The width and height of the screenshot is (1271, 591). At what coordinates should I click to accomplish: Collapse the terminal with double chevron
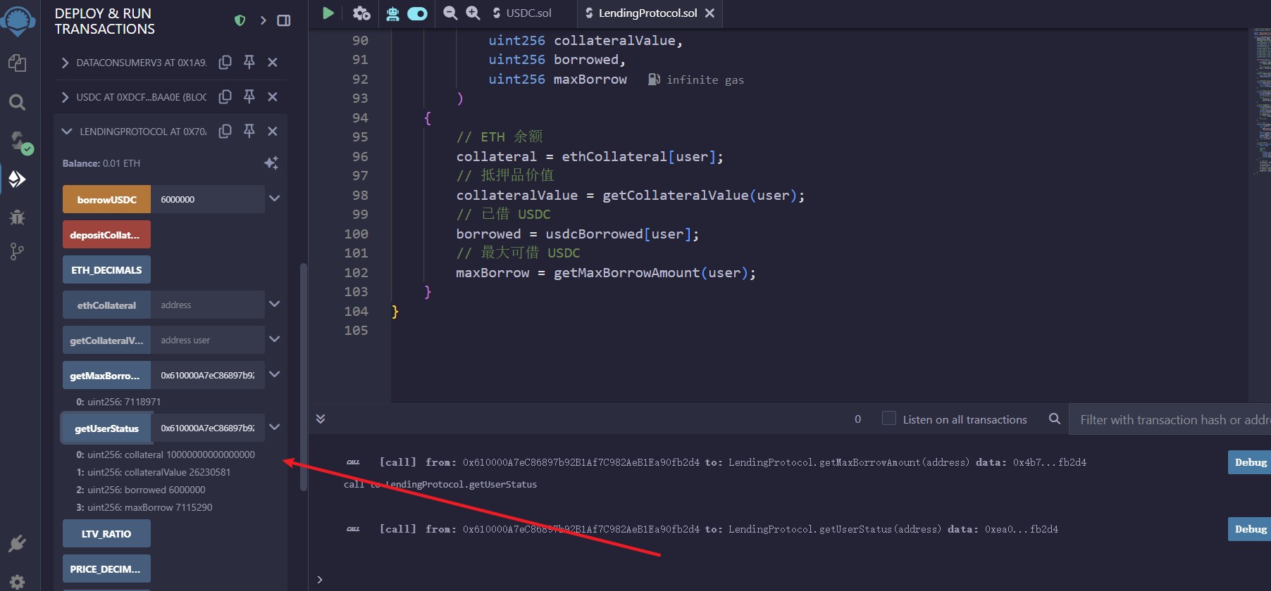(321, 419)
